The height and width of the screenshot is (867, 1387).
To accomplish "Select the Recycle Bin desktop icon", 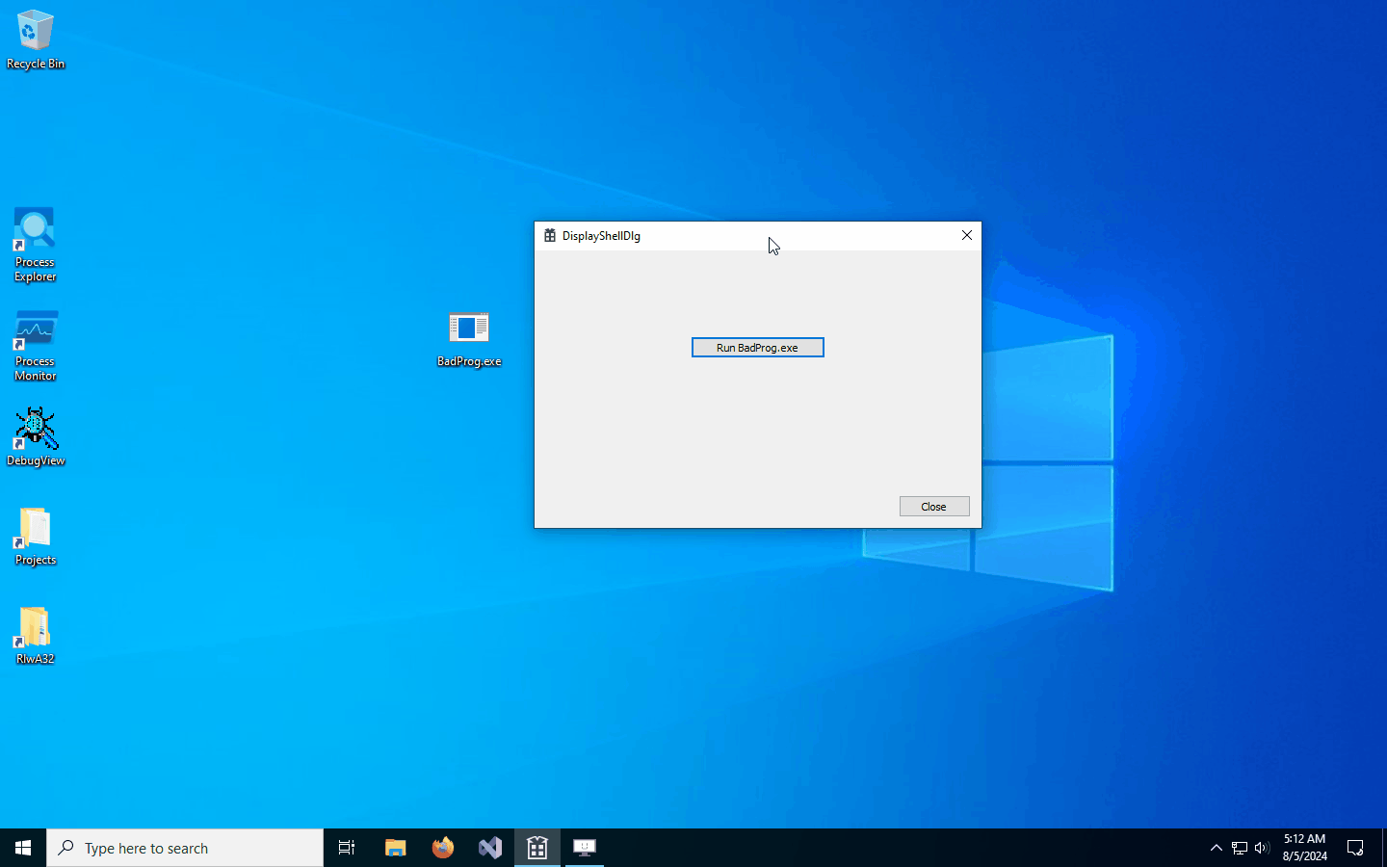I will click(x=36, y=40).
